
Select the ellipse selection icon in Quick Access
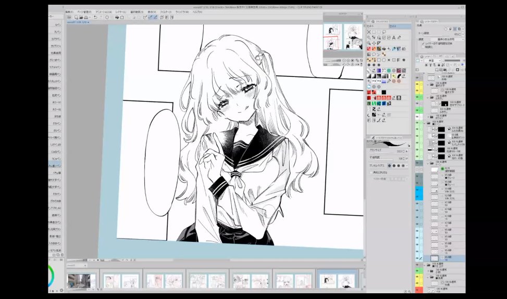379,32
